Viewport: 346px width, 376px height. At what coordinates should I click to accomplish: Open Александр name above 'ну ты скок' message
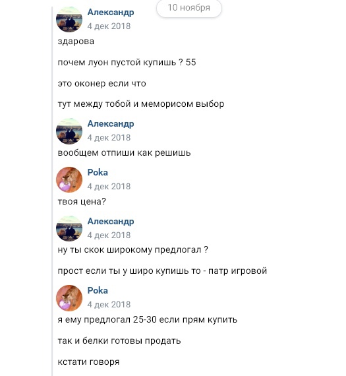click(x=111, y=221)
